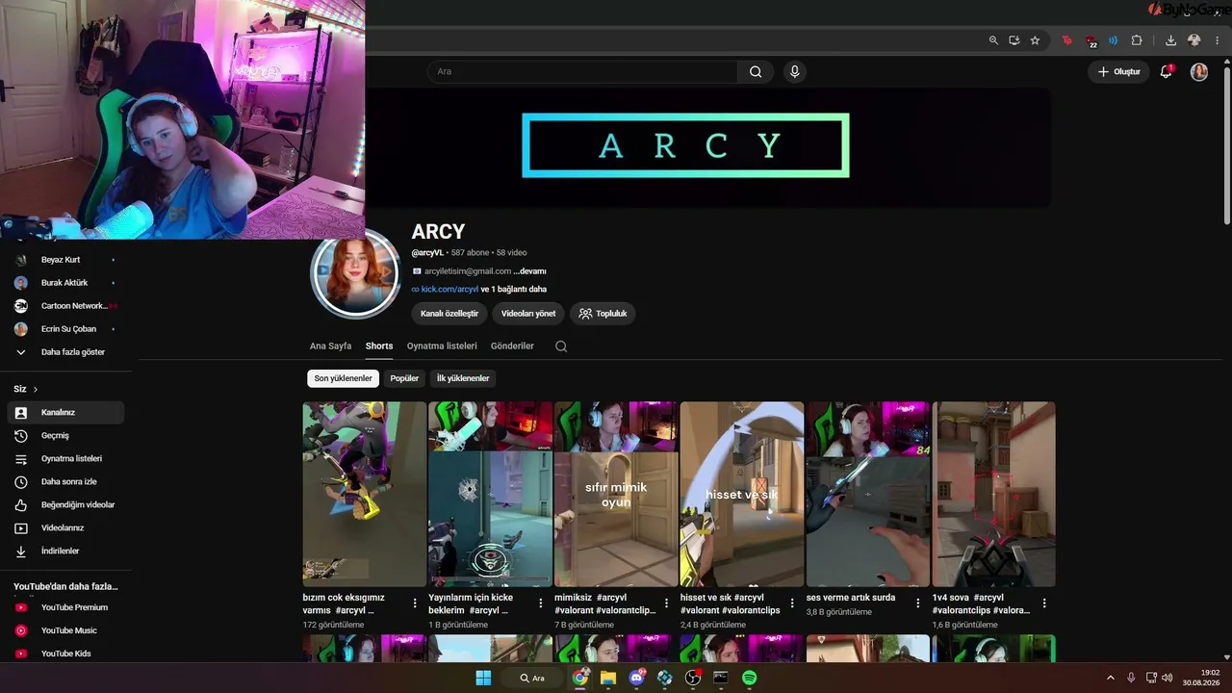The width and height of the screenshot is (1232, 693).
Task: Open taskbar volume control
Action: [1168, 678]
